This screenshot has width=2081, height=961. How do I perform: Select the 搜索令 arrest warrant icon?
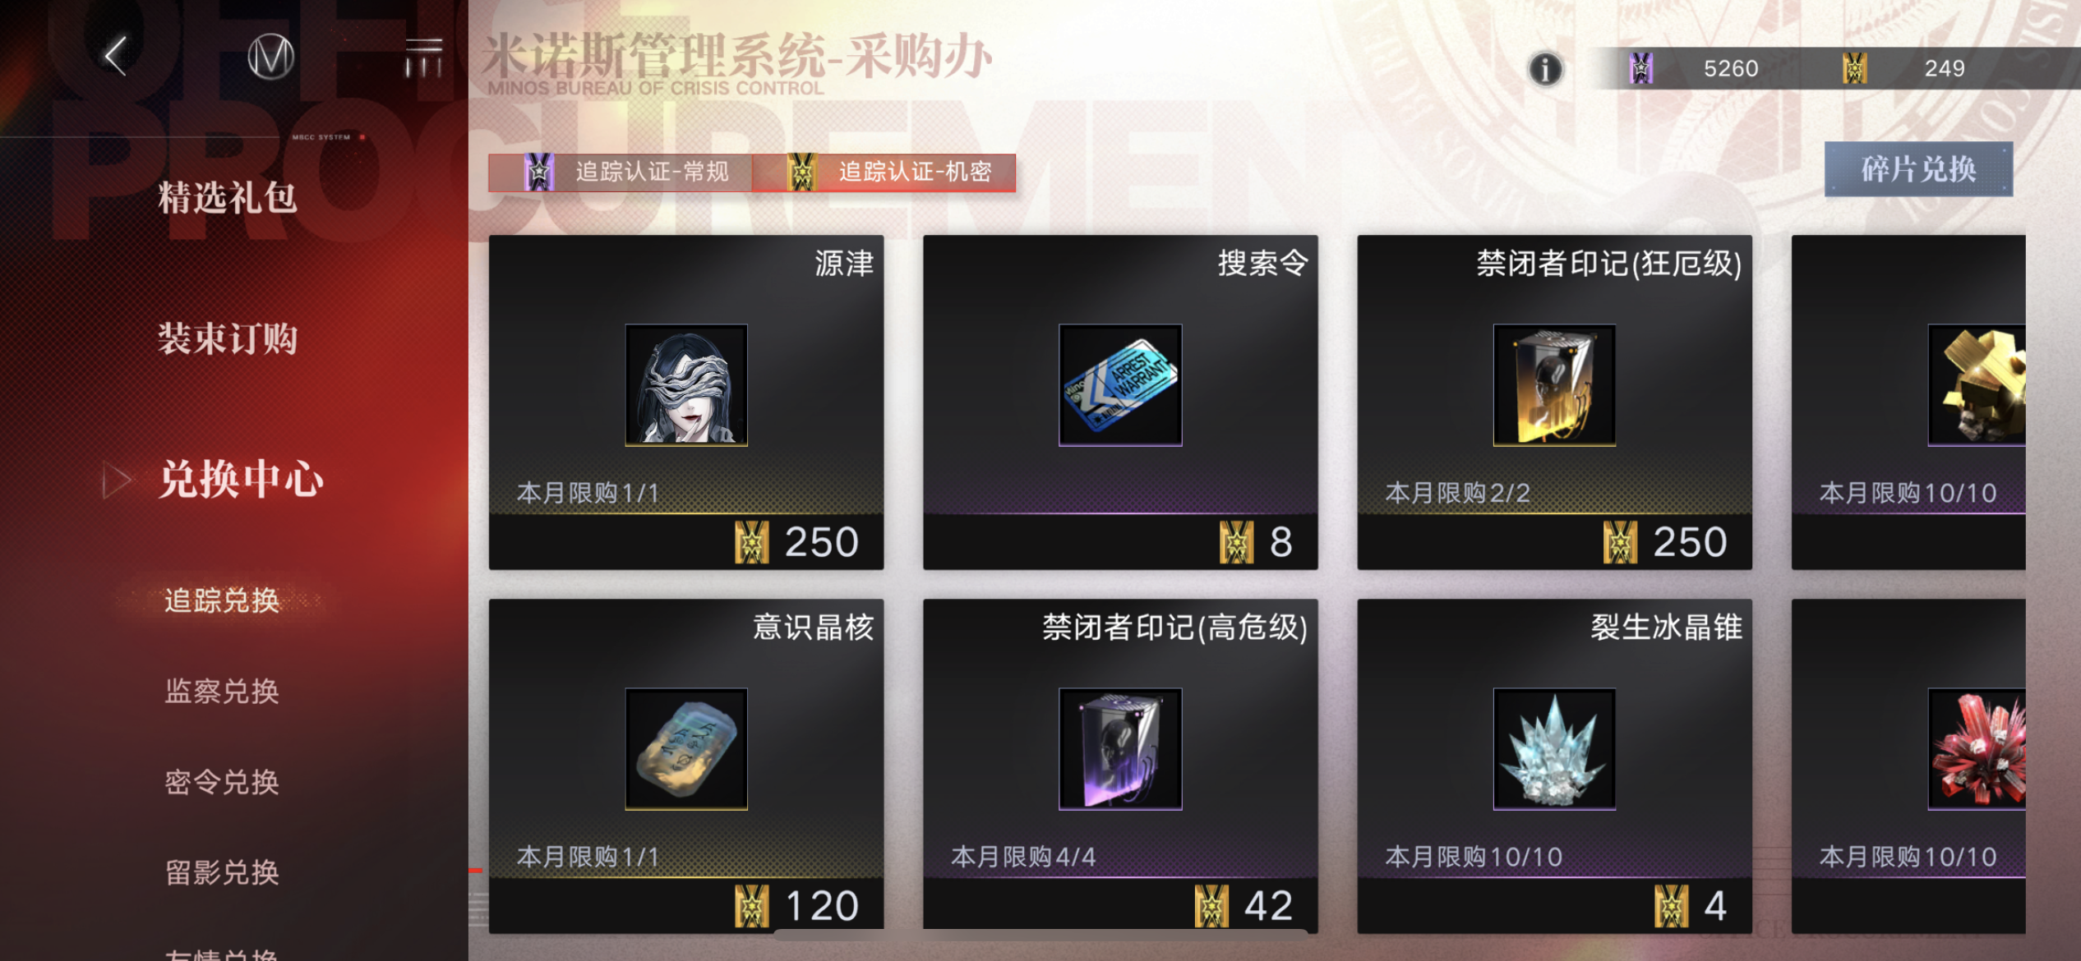(1120, 385)
